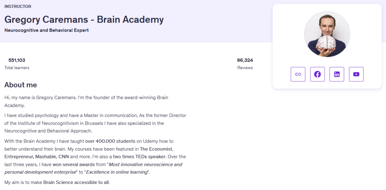The image size is (386, 190).
Task: Click the bold text 'over 400.000 students'
Action: 110,141
